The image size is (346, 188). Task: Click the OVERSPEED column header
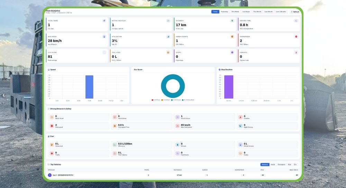point(239,170)
